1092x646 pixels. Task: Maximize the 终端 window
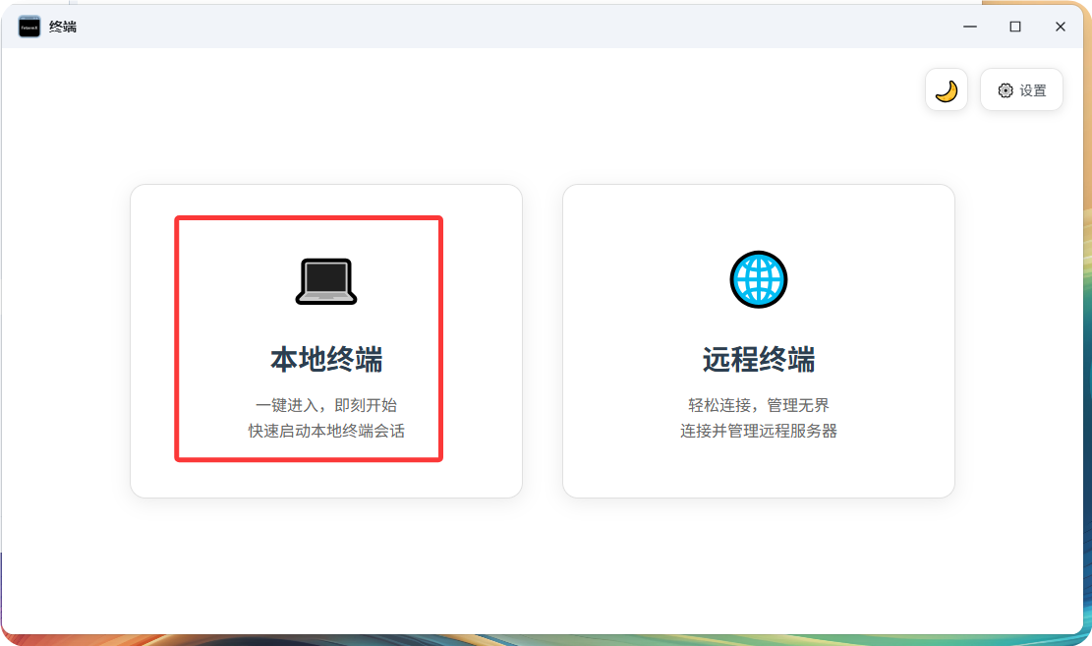(1015, 27)
